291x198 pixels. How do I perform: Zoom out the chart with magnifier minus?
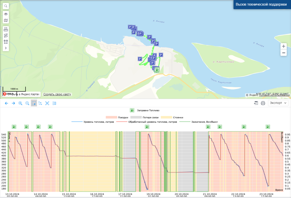27,103
